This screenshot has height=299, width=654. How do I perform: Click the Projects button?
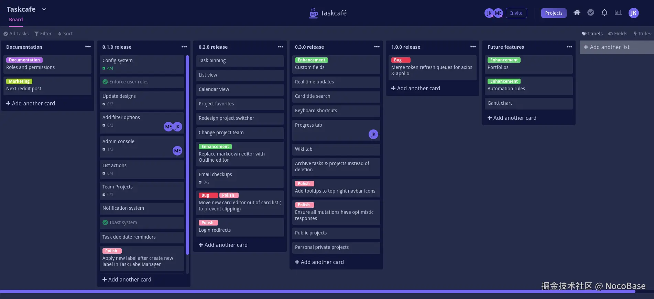[x=554, y=13]
